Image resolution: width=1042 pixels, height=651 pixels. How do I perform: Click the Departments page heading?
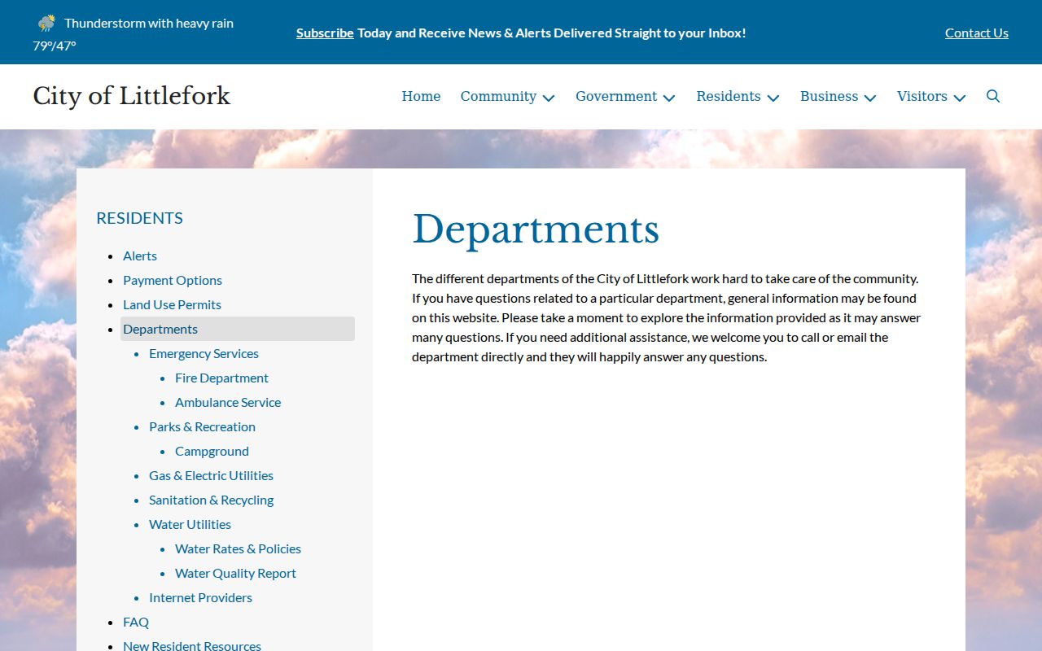[x=536, y=229]
